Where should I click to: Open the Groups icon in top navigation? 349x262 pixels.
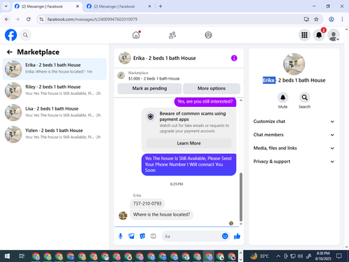tap(208, 35)
